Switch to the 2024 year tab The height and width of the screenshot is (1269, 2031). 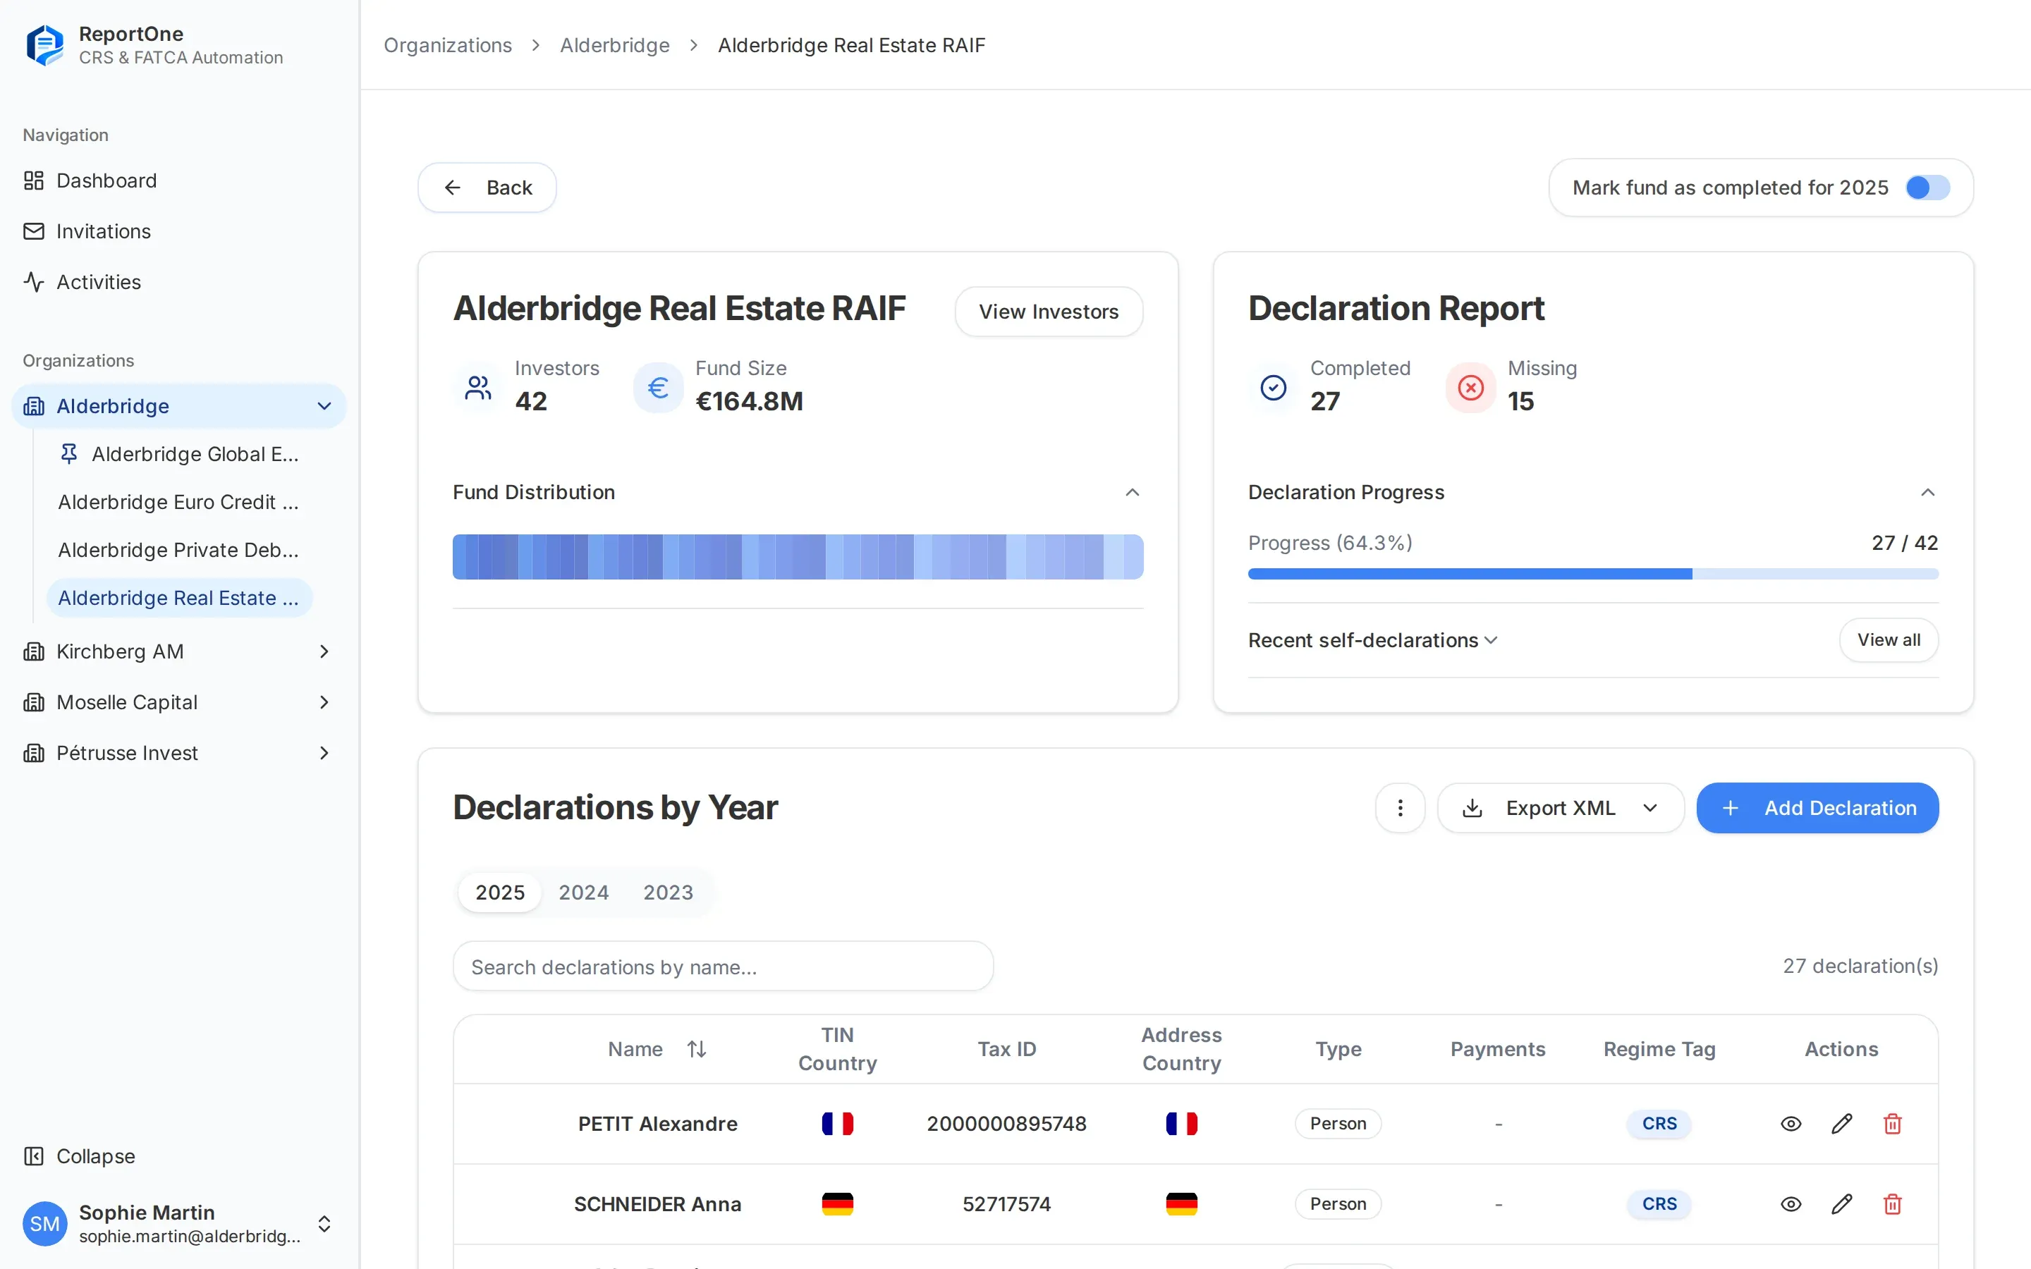tap(584, 892)
